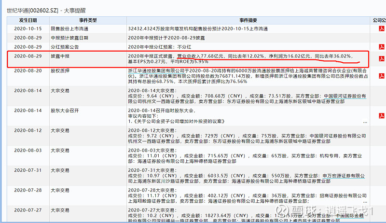Select 大宗交易 cell in the 2020-08-12 row
Viewport: 386px width, 223px height.
tap(88, 136)
